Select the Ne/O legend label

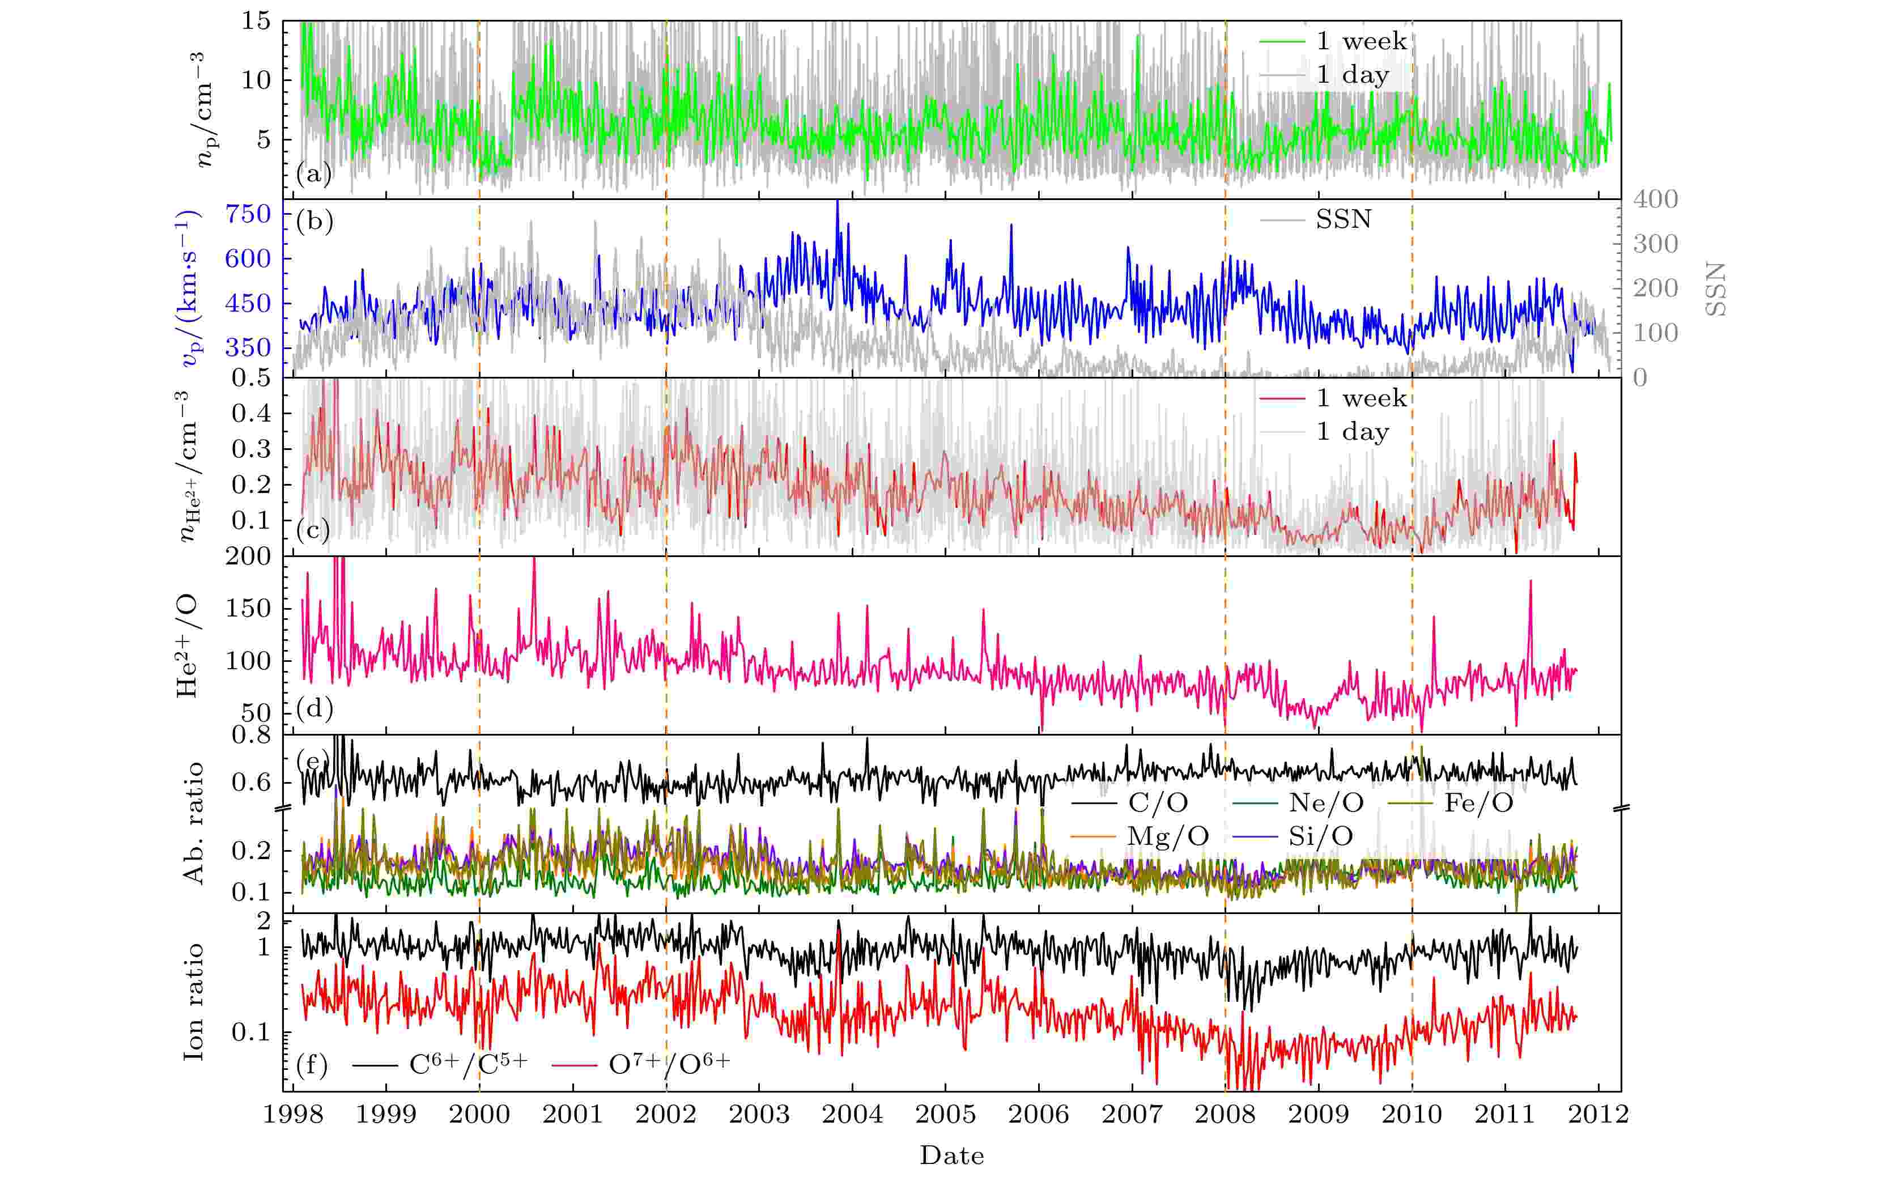pos(1327,802)
